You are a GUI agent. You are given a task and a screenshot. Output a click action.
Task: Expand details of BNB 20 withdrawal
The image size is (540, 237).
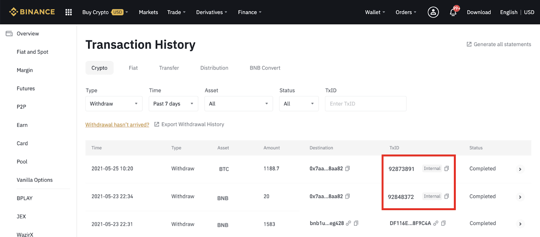point(520,197)
